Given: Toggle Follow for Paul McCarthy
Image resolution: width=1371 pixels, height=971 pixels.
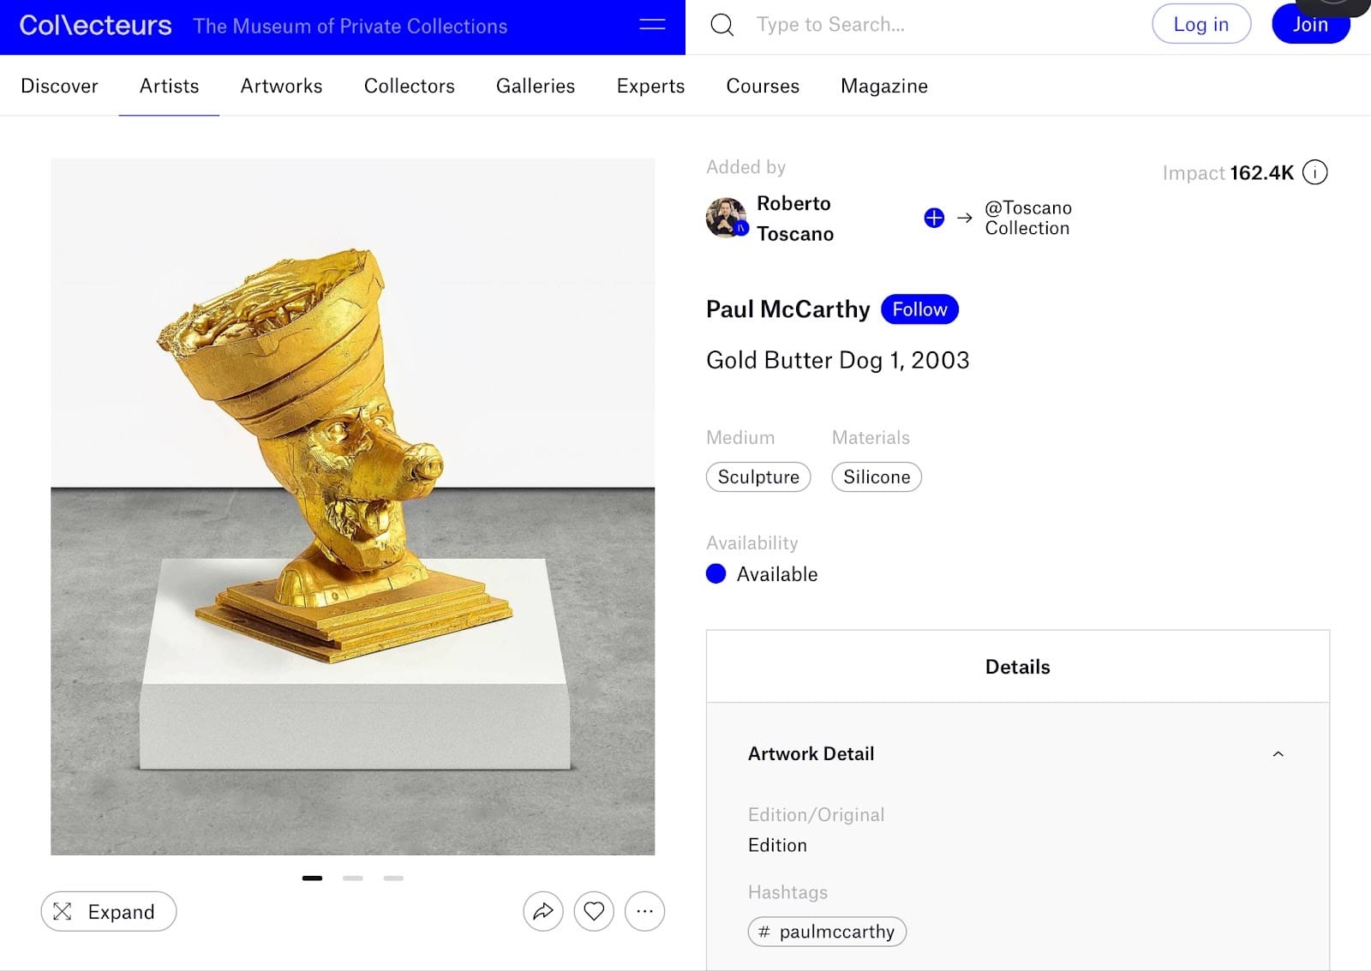Looking at the screenshot, I should click(919, 309).
